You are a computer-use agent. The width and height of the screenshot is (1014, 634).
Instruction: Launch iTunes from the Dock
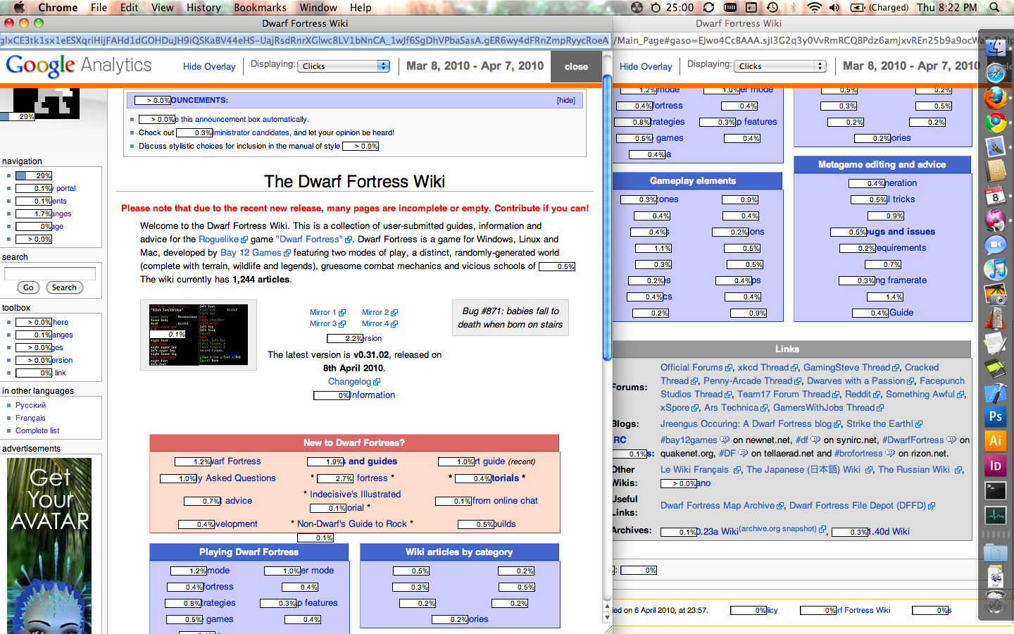[996, 270]
